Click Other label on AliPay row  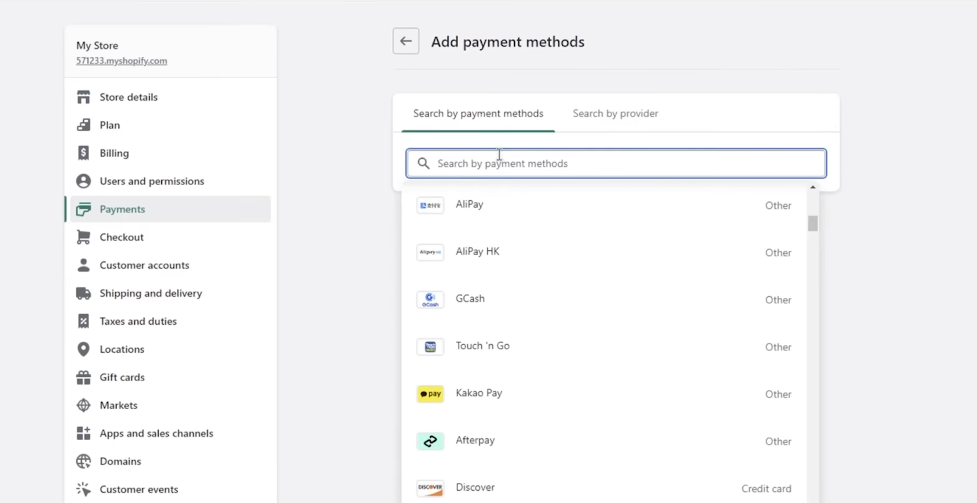(779, 206)
